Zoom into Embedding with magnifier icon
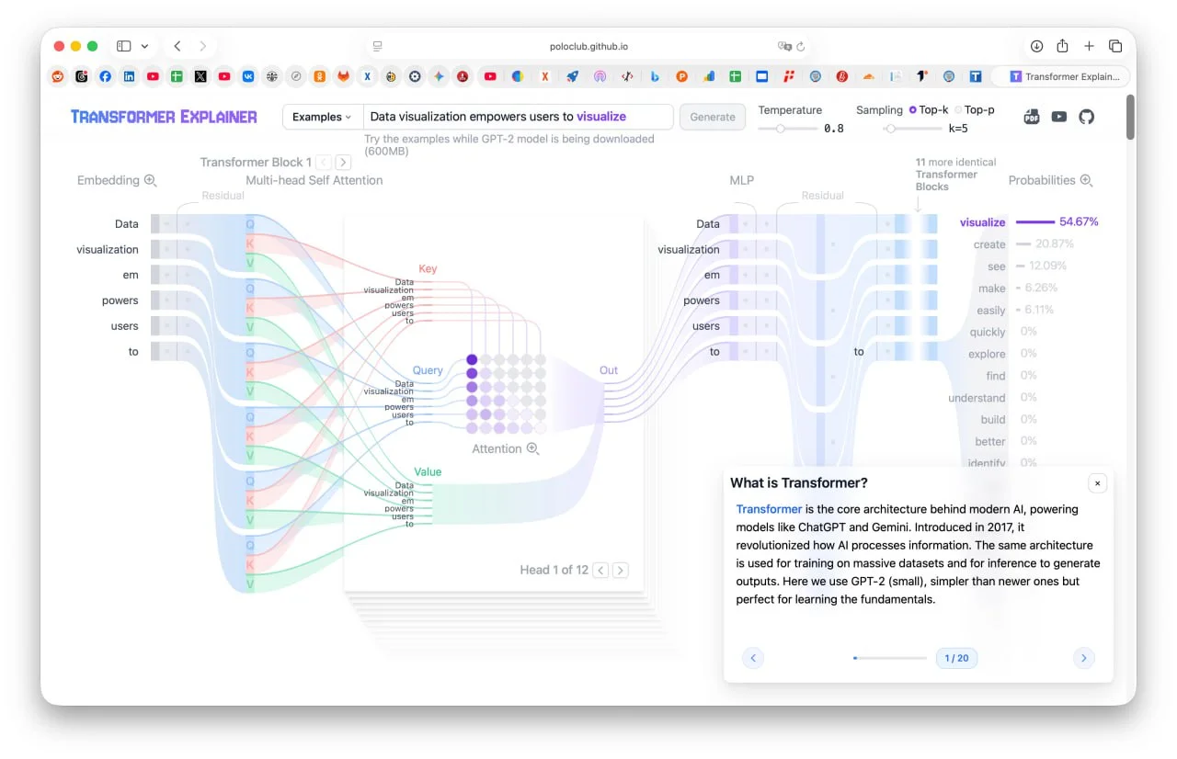This screenshot has height=759, width=1177. pyautogui.click(x=151, y=180)
